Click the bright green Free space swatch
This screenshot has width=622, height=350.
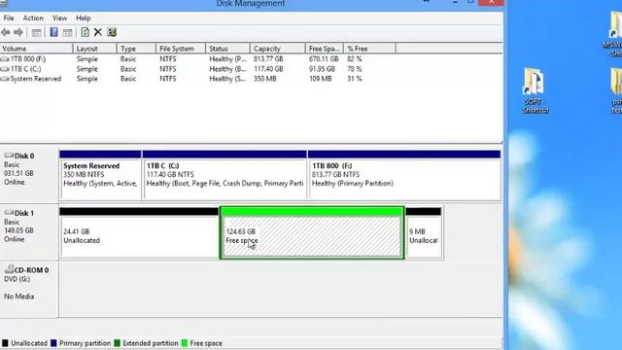[184, 343]
